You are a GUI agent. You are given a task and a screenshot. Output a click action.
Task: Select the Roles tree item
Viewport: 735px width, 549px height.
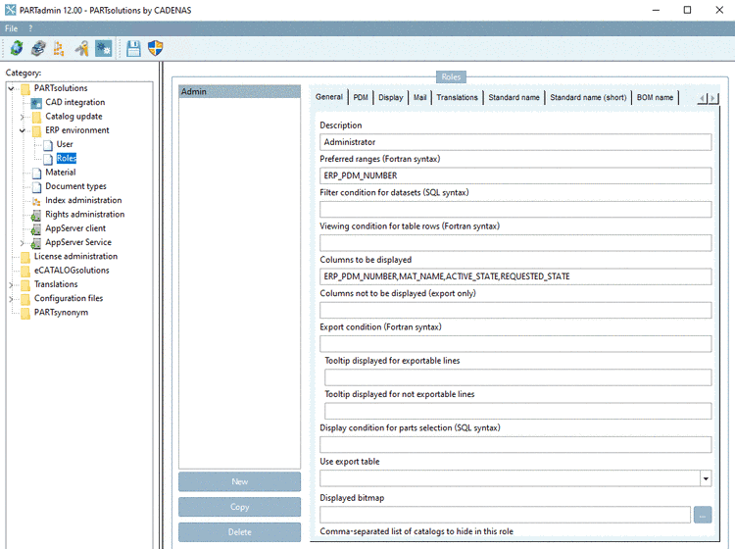66,159
